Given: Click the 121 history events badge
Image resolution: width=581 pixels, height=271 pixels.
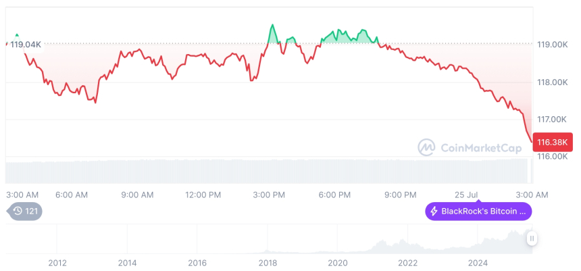Looking at the screenshot, I should 26,212.
